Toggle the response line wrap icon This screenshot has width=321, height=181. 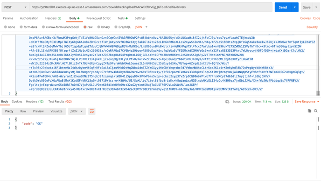coord(92,111)
